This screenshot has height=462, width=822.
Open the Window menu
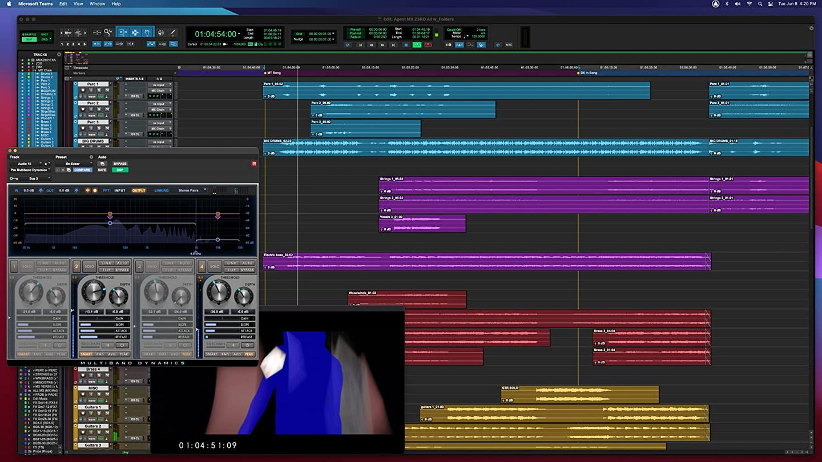point(98,4)
